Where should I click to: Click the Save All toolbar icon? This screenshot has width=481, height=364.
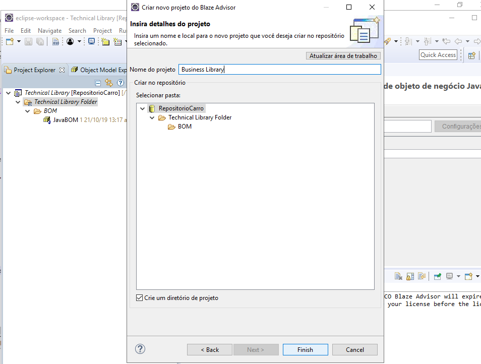tap(40, 41)
